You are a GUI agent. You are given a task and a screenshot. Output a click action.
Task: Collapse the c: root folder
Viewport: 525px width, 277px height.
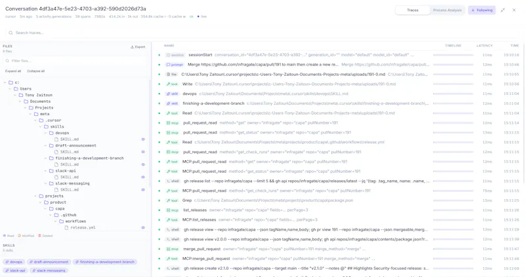click(5, 83)
